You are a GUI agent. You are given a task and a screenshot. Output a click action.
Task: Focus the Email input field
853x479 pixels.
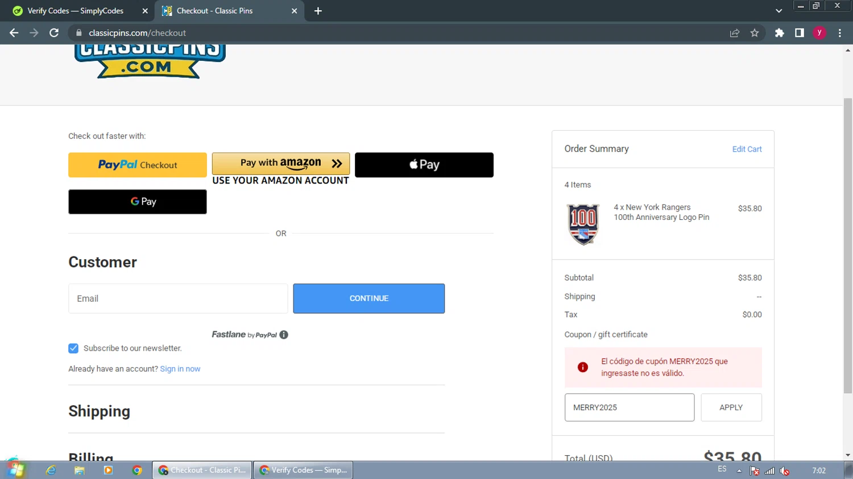point(178,298)
